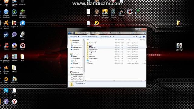Click the Windows breadcrumb in address bar
This screenshot has width=194, height=109.
pos(97,33)
